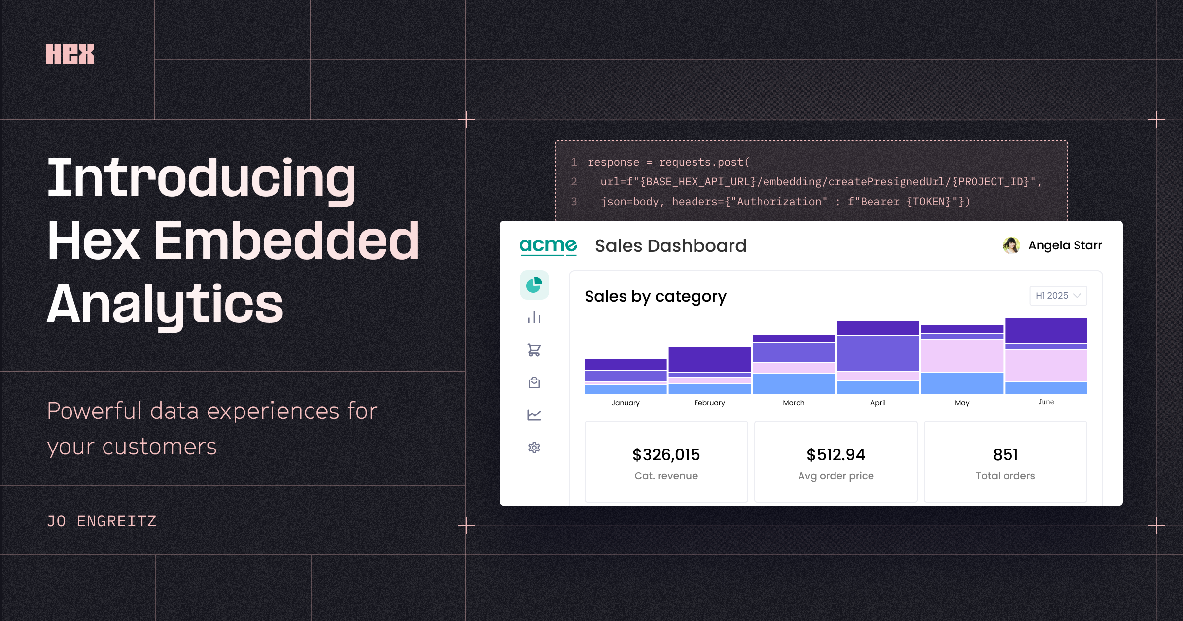
Task: Open the bar chart analytics view
Action: click(534, 318)
